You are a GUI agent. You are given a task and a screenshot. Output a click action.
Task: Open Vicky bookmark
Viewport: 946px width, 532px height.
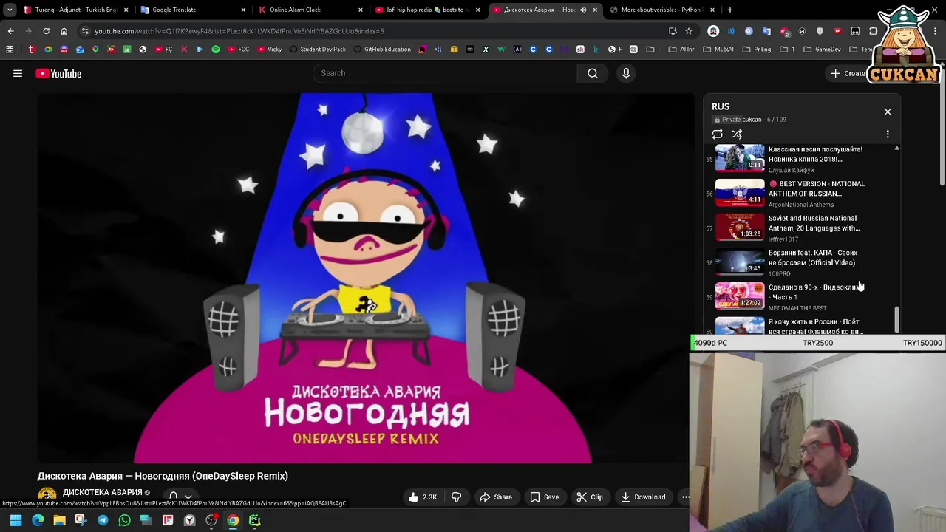269,50
